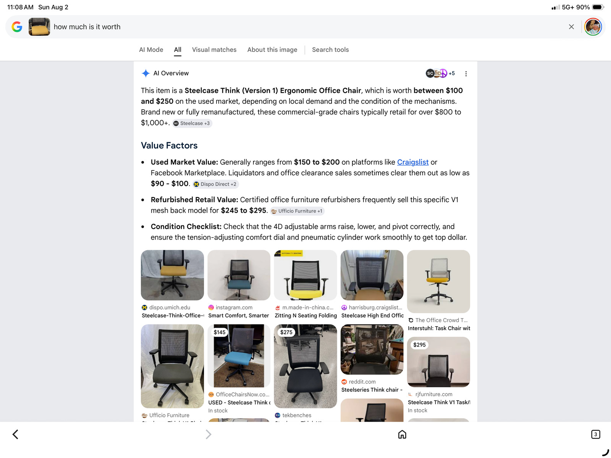Click the harrisburg craigslist peace icon
The width and height of the screenshot is (611, 458).
(344, 307)
